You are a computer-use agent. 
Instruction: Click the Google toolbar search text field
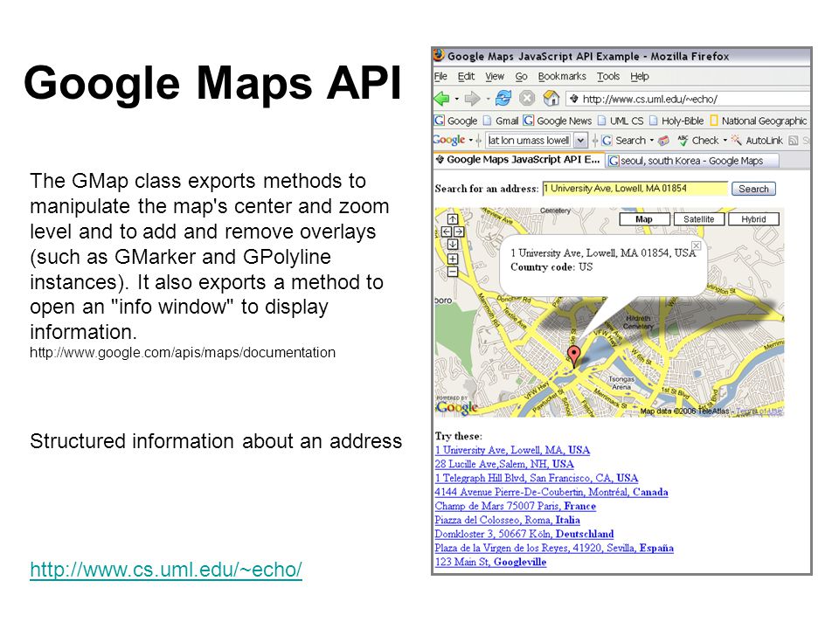tap(530, 141)
